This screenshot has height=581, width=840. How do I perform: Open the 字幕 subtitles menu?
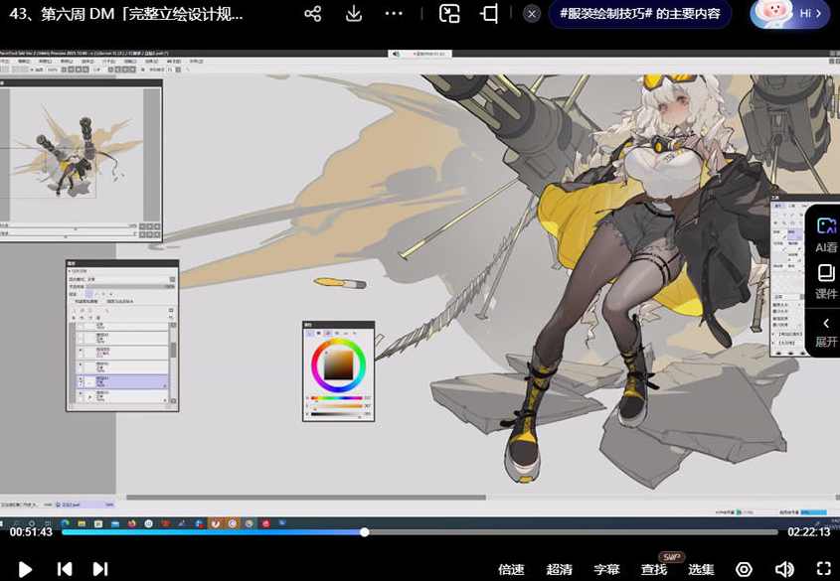(606, 569)
